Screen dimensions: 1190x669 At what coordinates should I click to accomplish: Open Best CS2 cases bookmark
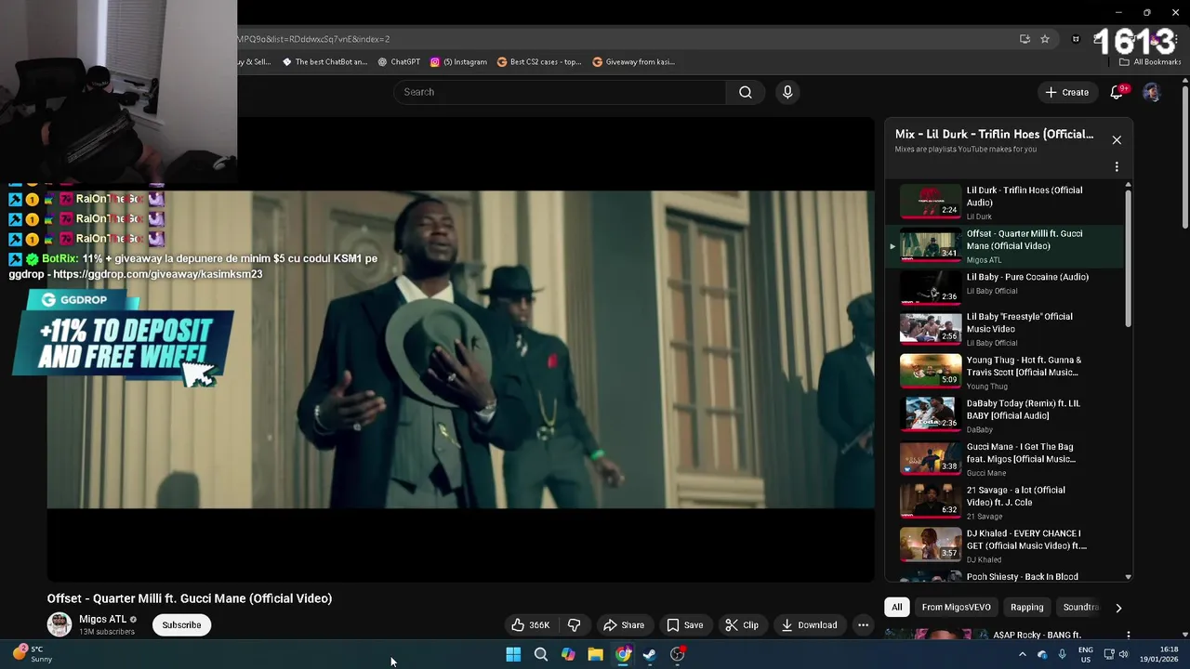point(539,62)
